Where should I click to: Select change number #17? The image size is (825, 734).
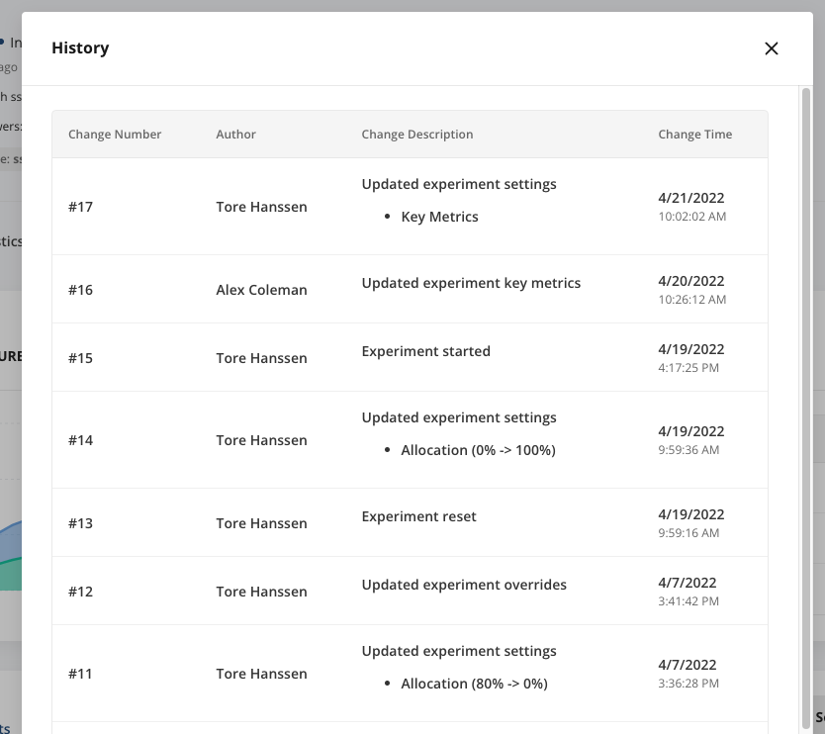(80, 207)
